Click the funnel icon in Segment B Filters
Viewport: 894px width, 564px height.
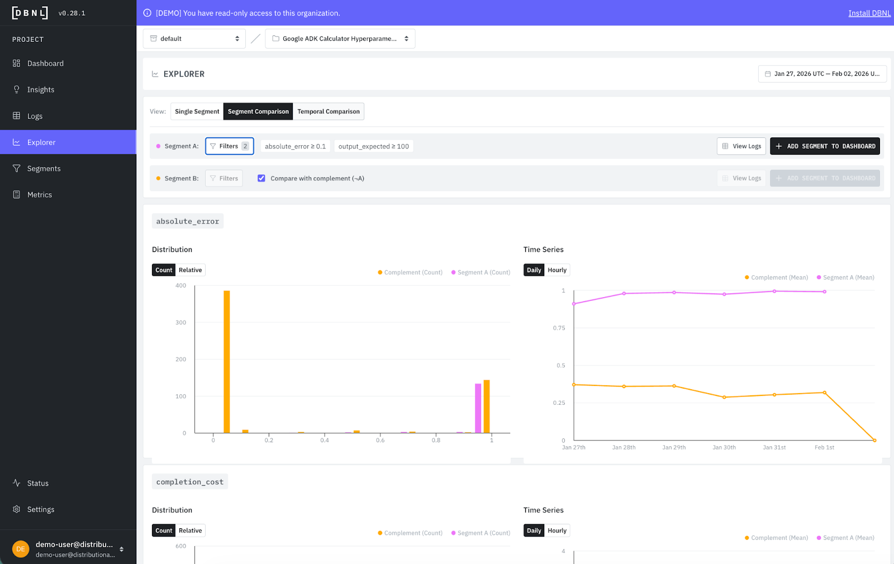[x=213, y=179]
